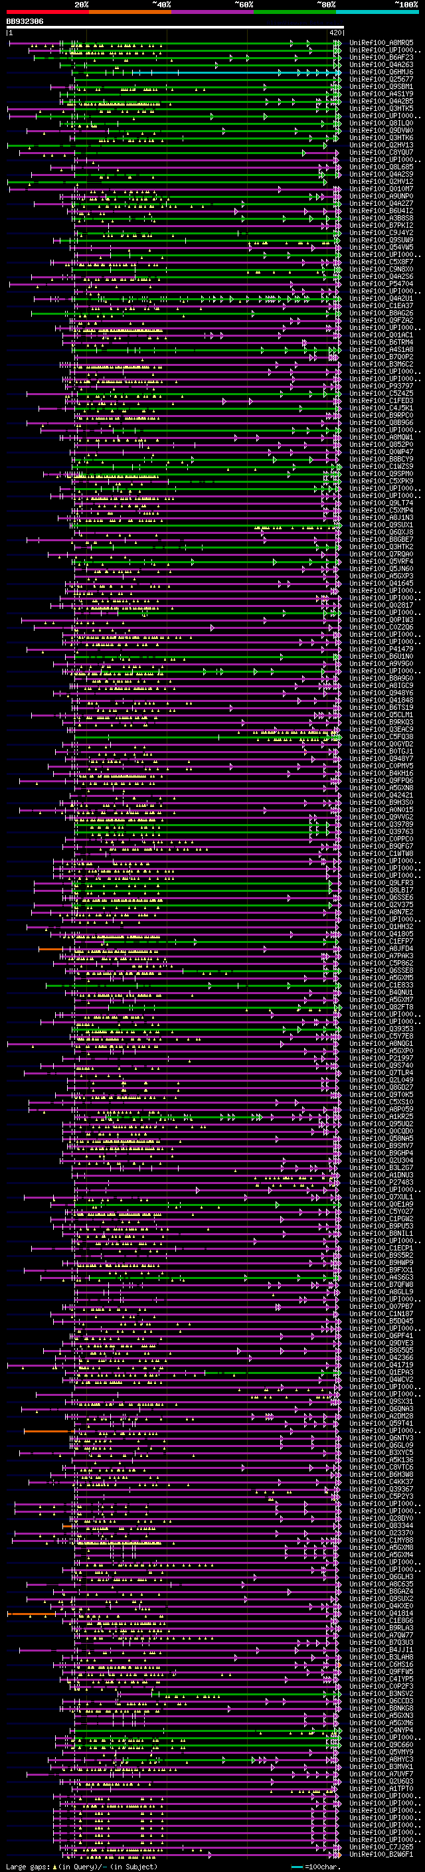
Task: Select the UniRef100_C8VTC6 label
Action: [381, 1467]
